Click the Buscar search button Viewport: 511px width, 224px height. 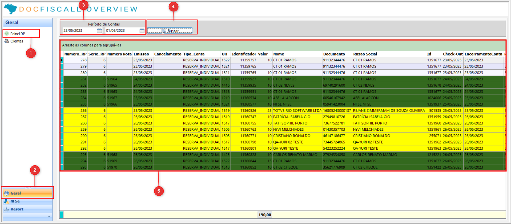[170, 31]
